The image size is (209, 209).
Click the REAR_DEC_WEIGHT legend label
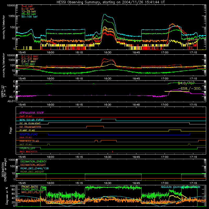(32, 172)
